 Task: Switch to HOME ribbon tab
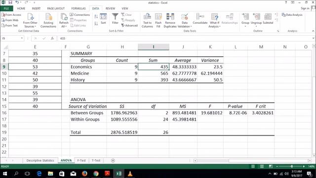click(x=21, y=8)
